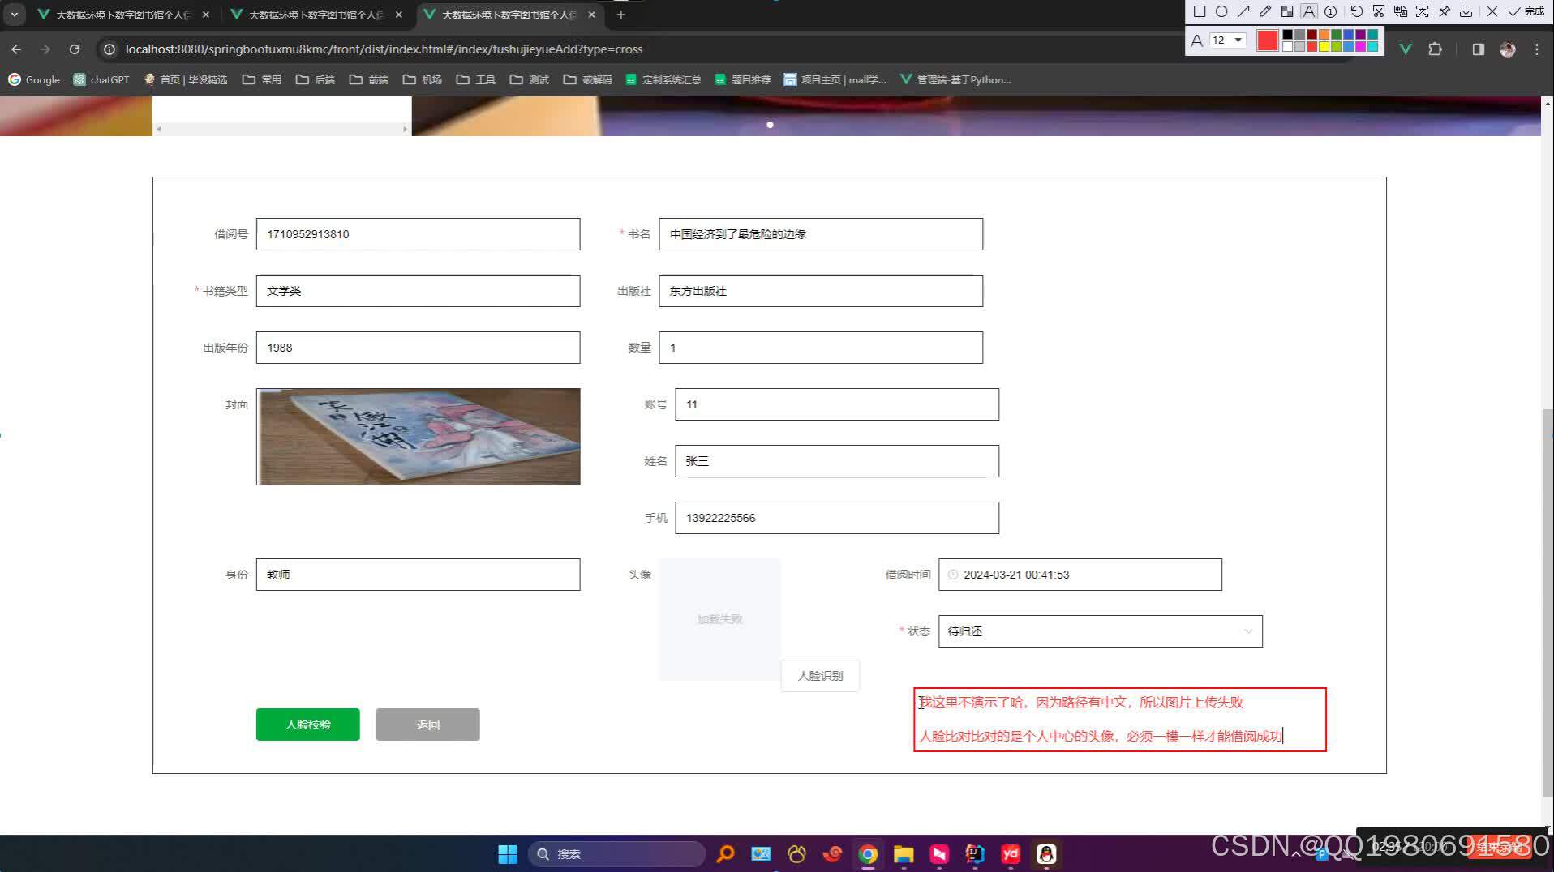Click the 返回 button
This screenshot has width=1554, height=872.
[427, 724]
